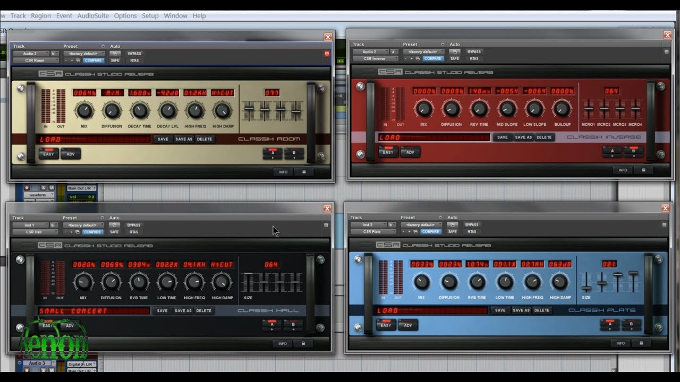
Task: Open the Region menu
Action: (41, 16)
